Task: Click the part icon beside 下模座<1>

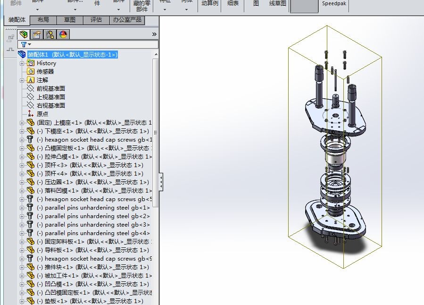Action: (31, 131)
